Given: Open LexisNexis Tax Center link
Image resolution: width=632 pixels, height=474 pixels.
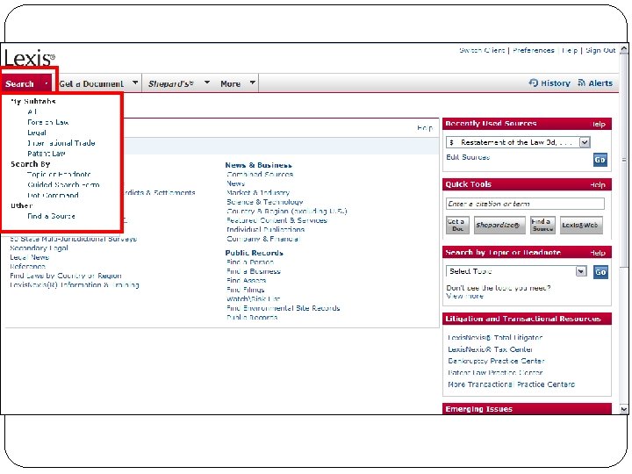Looking at the screenshot, I should coord(490,349).
